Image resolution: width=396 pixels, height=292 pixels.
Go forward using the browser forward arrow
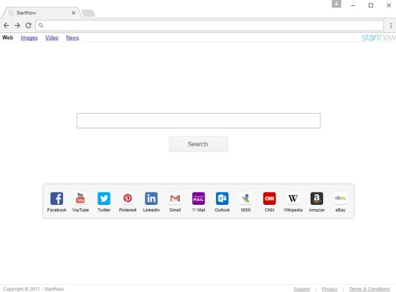tap(17, 25)
